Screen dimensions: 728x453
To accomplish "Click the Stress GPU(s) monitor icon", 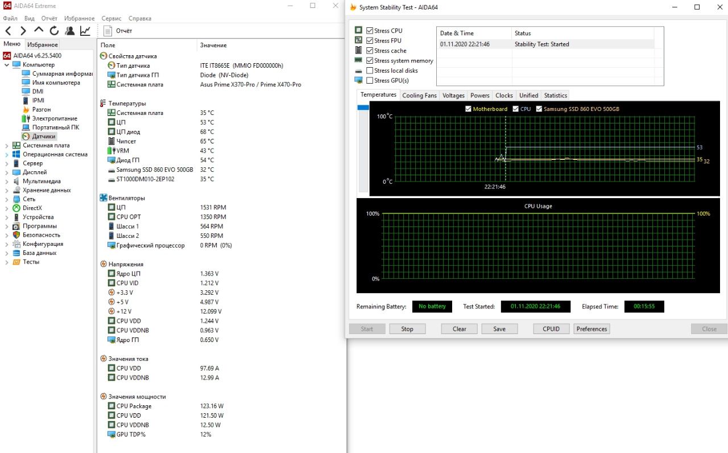I will click(359, 80).
